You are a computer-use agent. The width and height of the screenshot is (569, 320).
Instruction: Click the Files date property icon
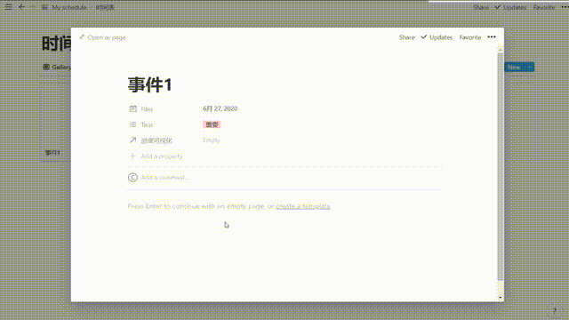point(132,108)
